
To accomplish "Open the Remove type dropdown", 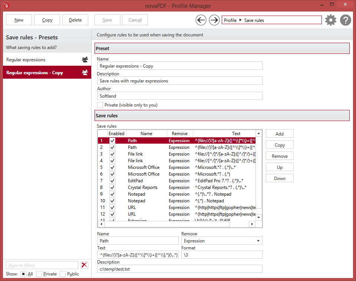I will pos(258,241).
